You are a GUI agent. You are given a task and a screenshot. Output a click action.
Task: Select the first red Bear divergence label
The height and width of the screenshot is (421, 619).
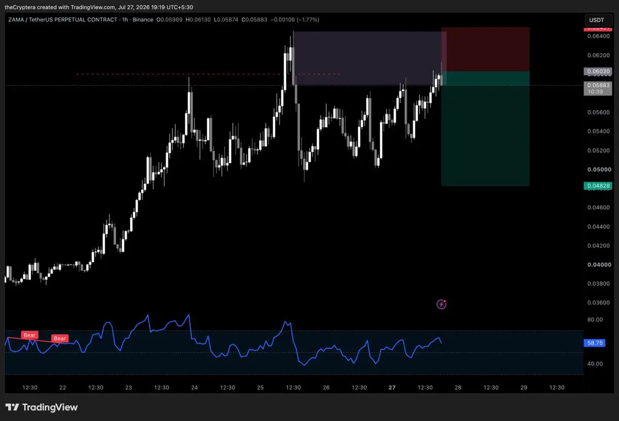(29, 335)
